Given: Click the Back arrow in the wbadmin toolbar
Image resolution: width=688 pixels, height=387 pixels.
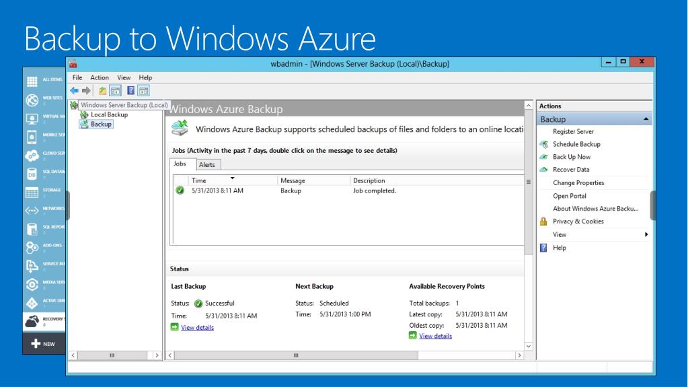Looking at the screenshot, I should (x=74, y=91).
